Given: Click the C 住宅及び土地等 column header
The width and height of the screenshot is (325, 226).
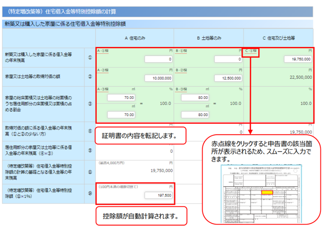Looking at the screenshot, I should 278,38.
